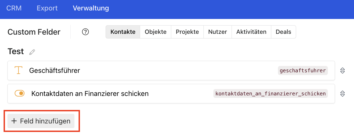Click the geschaftsfuhrer field key tag

pos(303,71)
